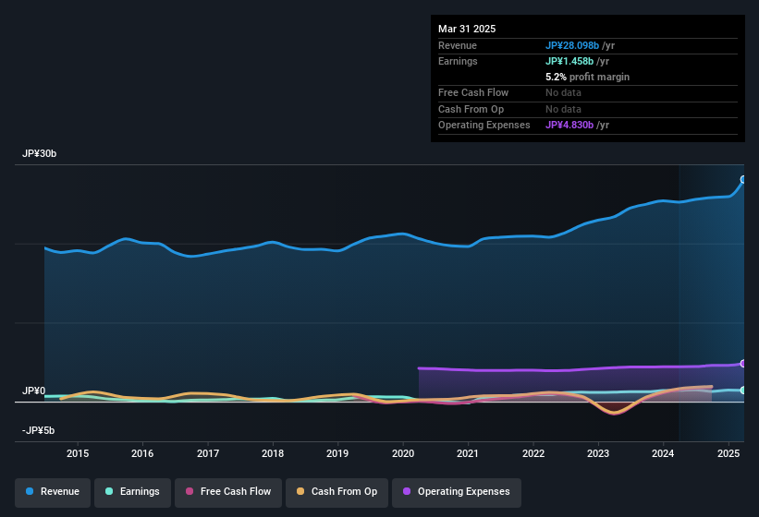Click the 2022 x-axis label
Image resolution: width=759 pixels, height=517 pixels.
pyautogui.click(x=533, y=453)
